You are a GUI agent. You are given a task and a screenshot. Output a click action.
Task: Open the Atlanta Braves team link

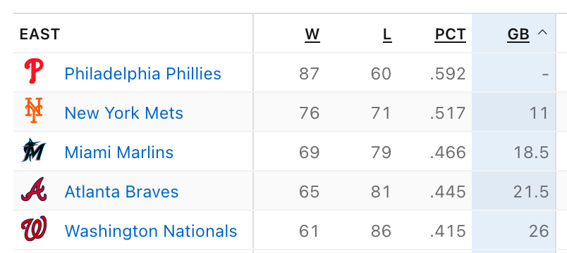(x=121, y=191)
